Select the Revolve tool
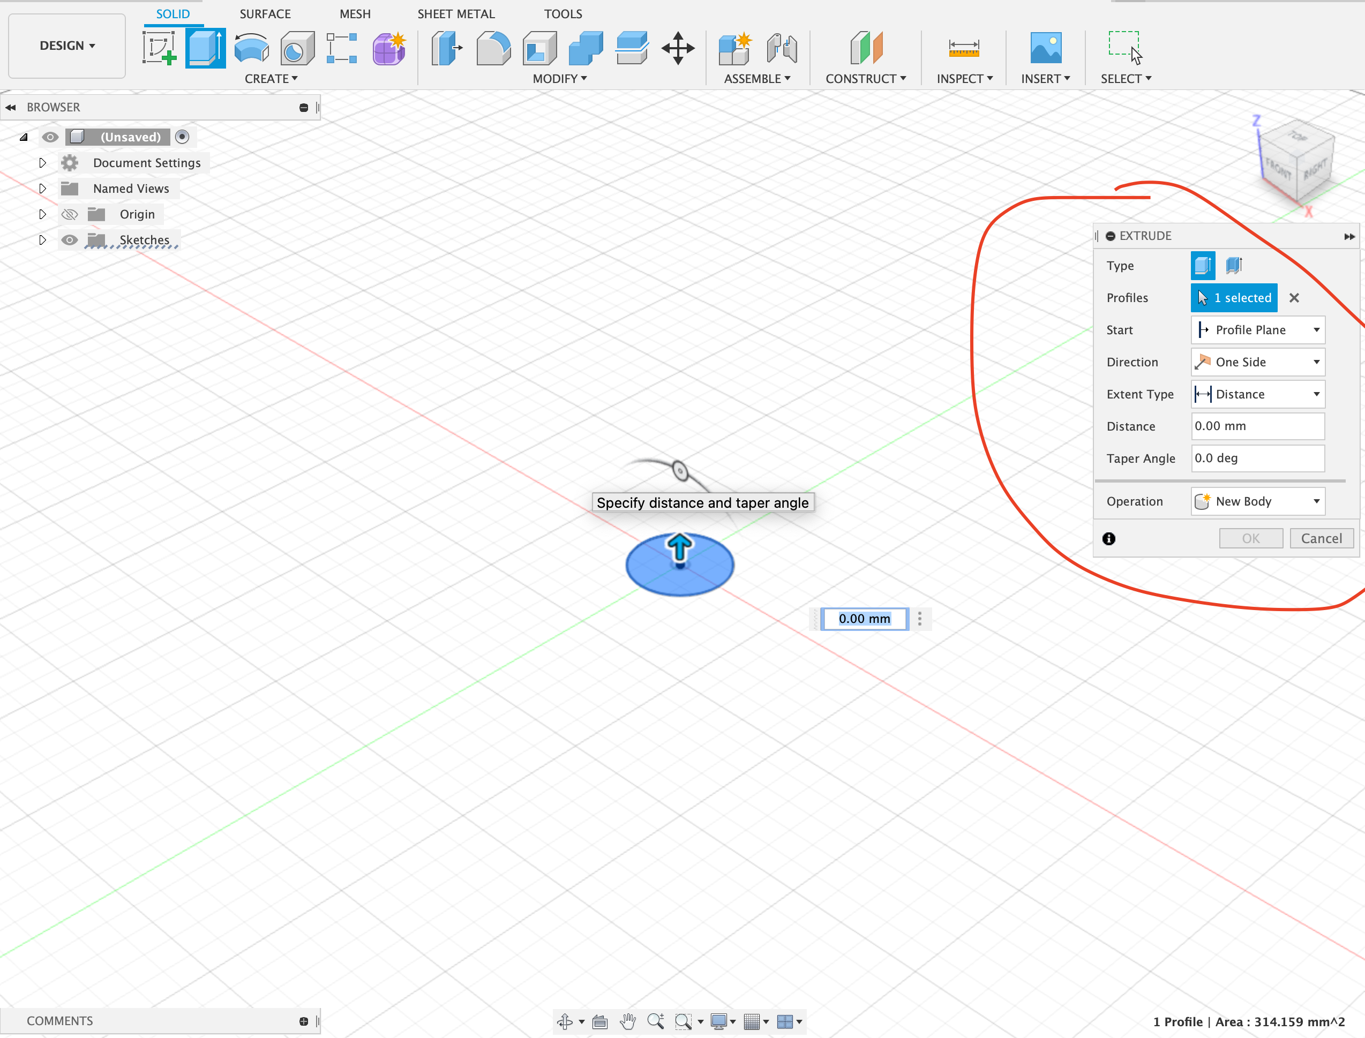Viewport: 1365px width, 1038px height. pyautogui.click(x=251, y=48)
